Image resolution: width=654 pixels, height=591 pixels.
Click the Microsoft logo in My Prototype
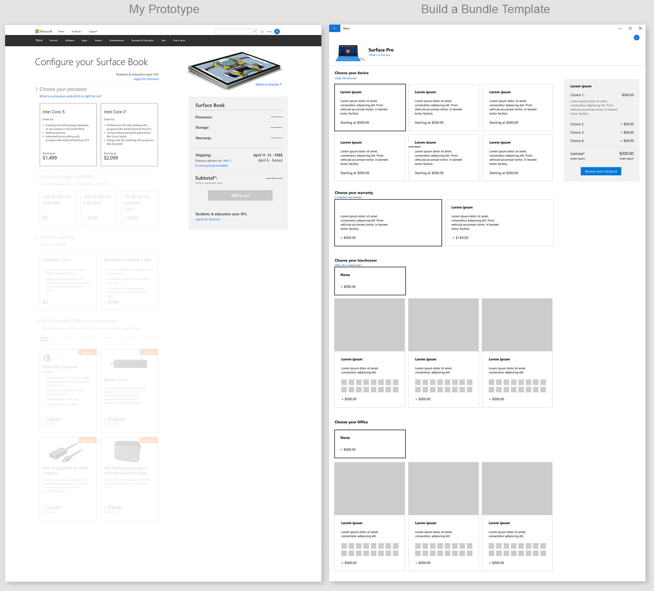click(x=44, y=31)
